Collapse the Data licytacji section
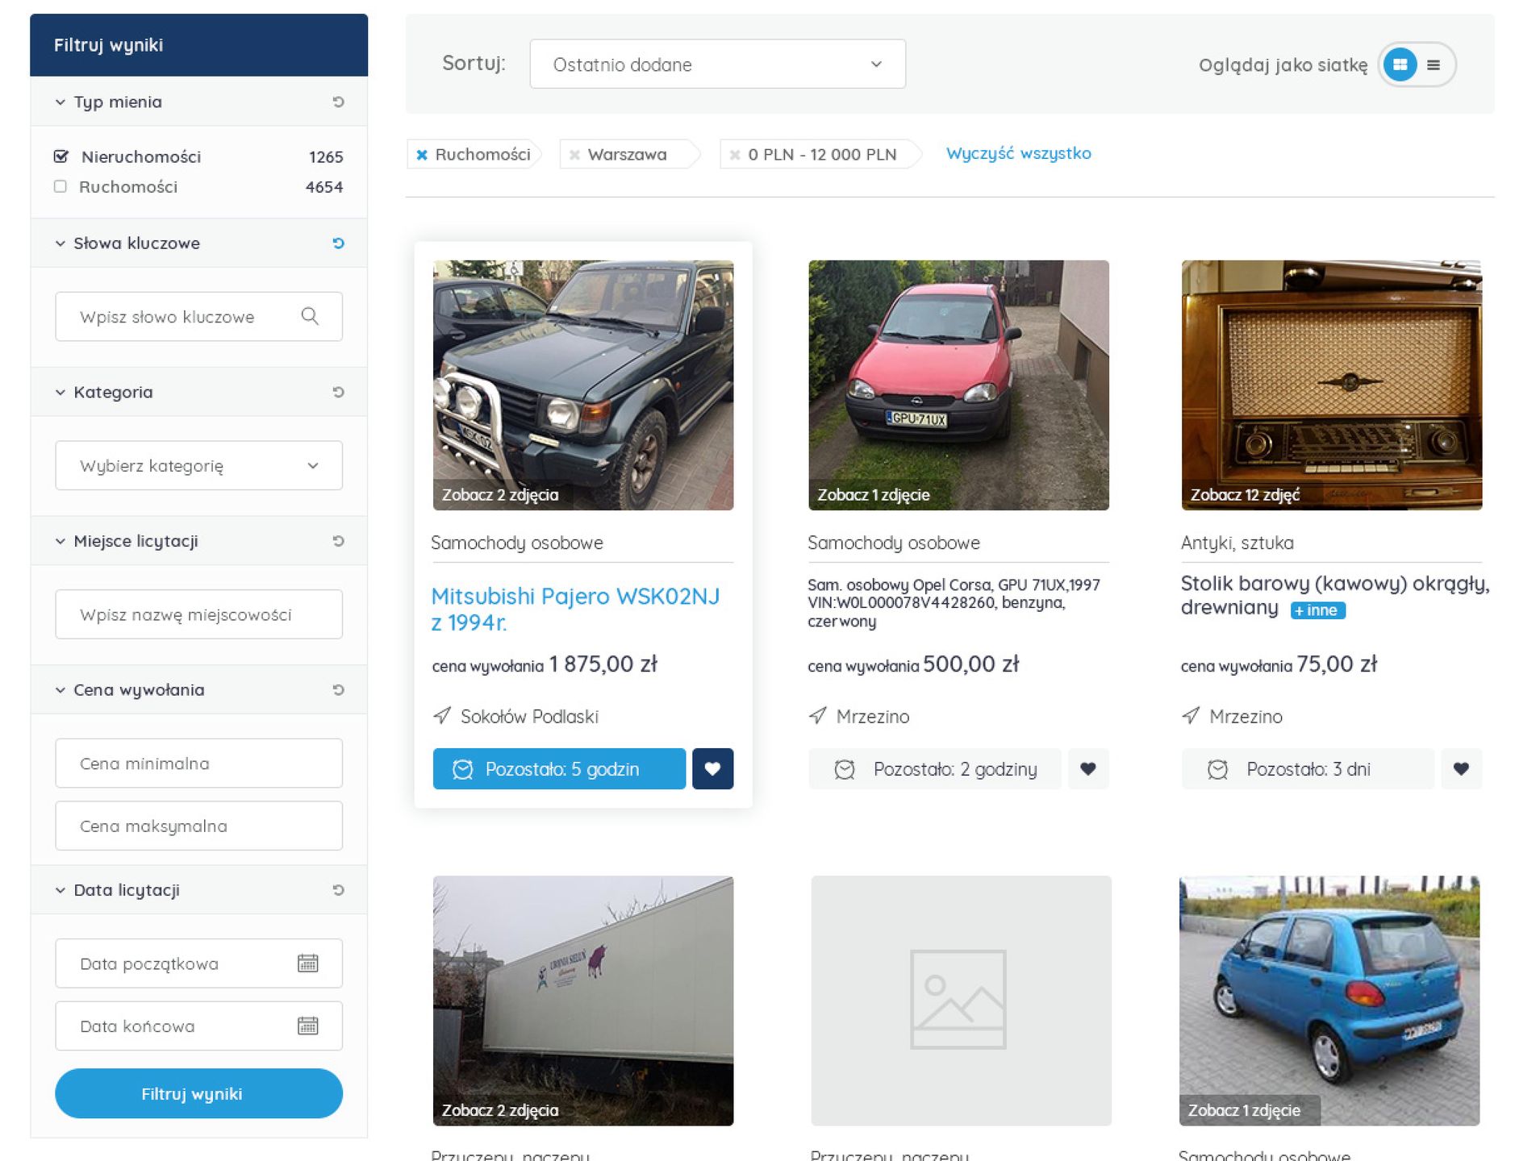The height and width of the screenshot is (1161, 1515). coord(60,890)
